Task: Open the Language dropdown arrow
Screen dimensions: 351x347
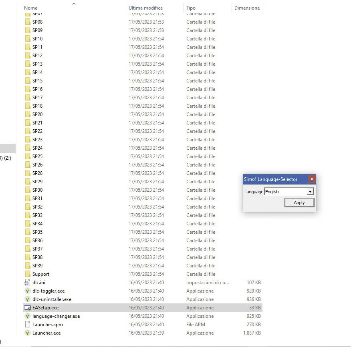Action: (x=310, y=192)
